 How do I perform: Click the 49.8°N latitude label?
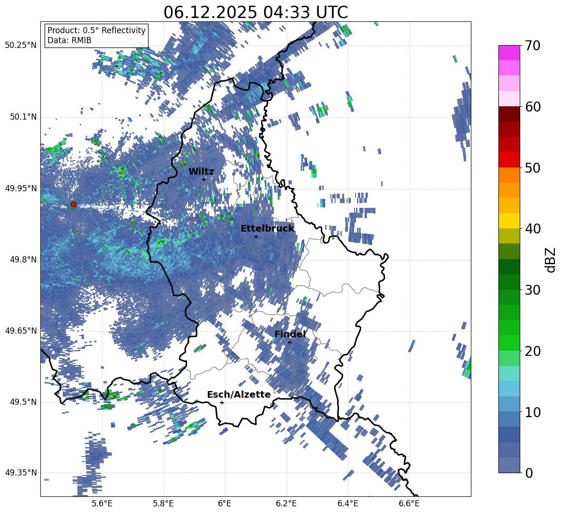[23, 260]
